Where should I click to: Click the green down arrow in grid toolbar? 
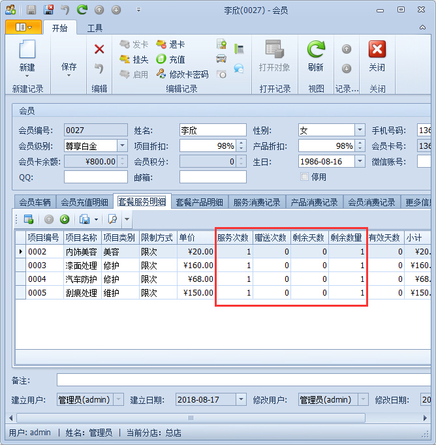65,219
